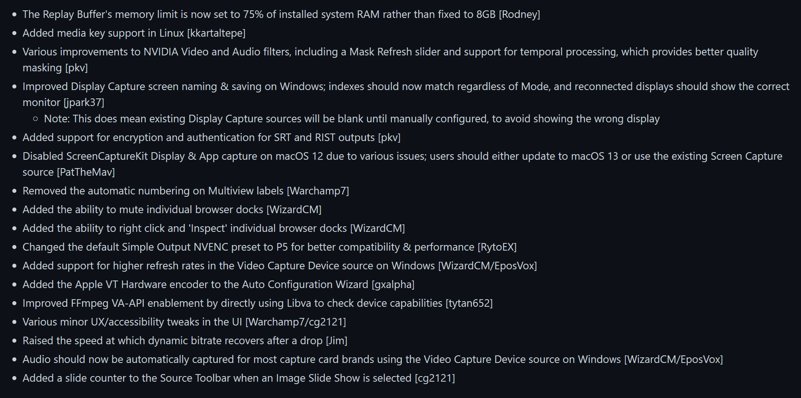
Task: Click the capture card audio entry
Action: point(373,359)
